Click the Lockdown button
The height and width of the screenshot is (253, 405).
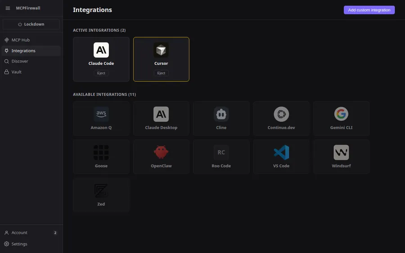(31, 24)
